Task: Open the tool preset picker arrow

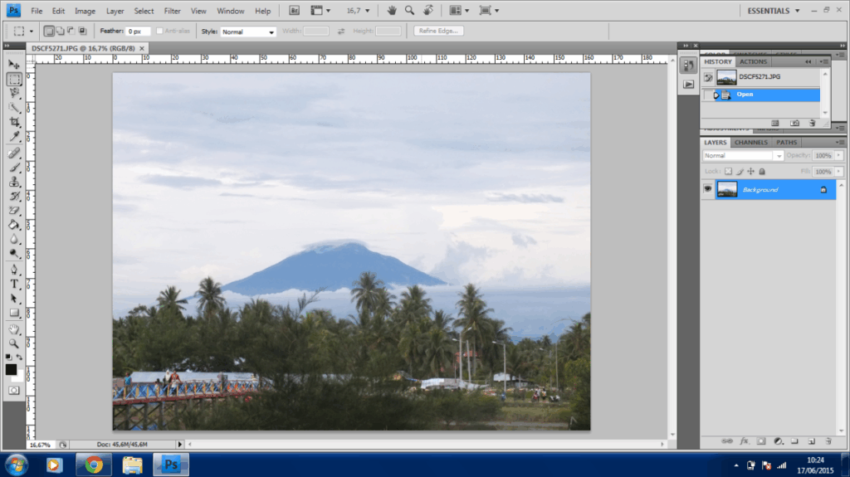Action: pos(31,32)
